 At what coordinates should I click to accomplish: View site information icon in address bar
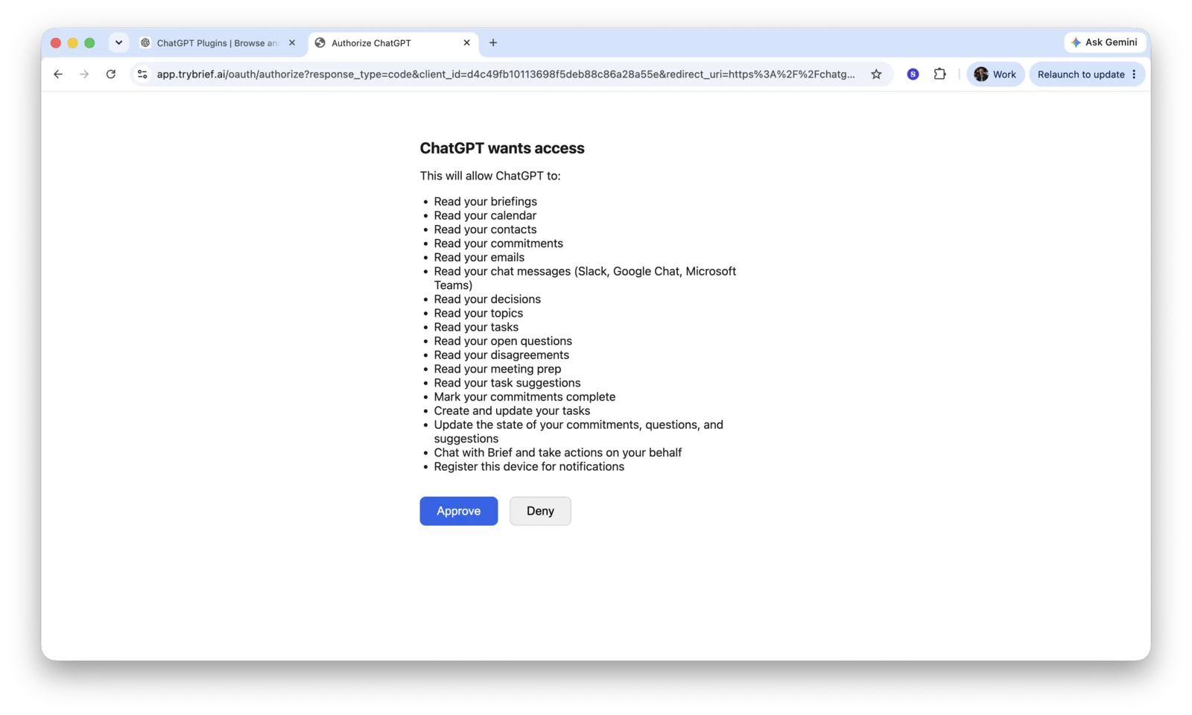(x=142, y=74)
